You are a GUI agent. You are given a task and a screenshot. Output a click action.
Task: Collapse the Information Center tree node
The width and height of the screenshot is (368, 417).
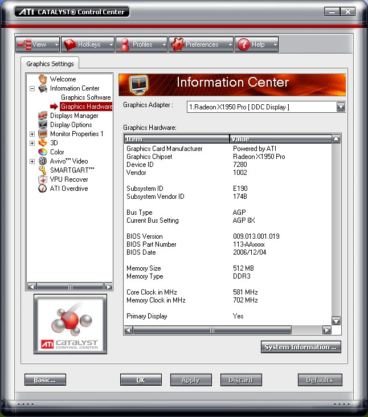coord(32,88)
